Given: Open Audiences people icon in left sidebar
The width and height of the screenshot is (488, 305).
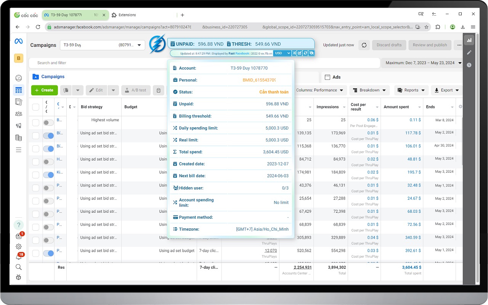Looking at the screenshot, I should pos(18,114).
